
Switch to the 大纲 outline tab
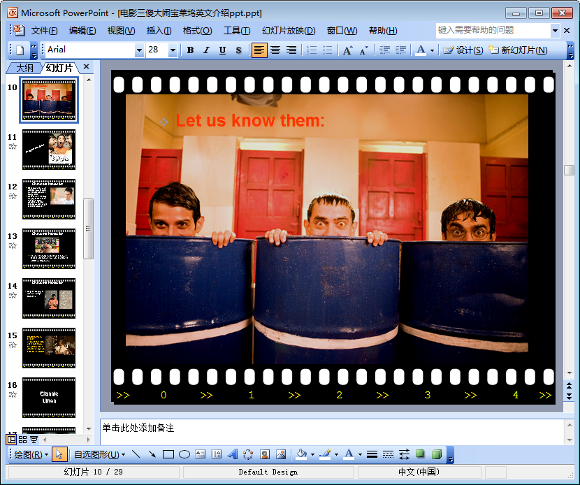pyautogui.click(x=24, y=68)
